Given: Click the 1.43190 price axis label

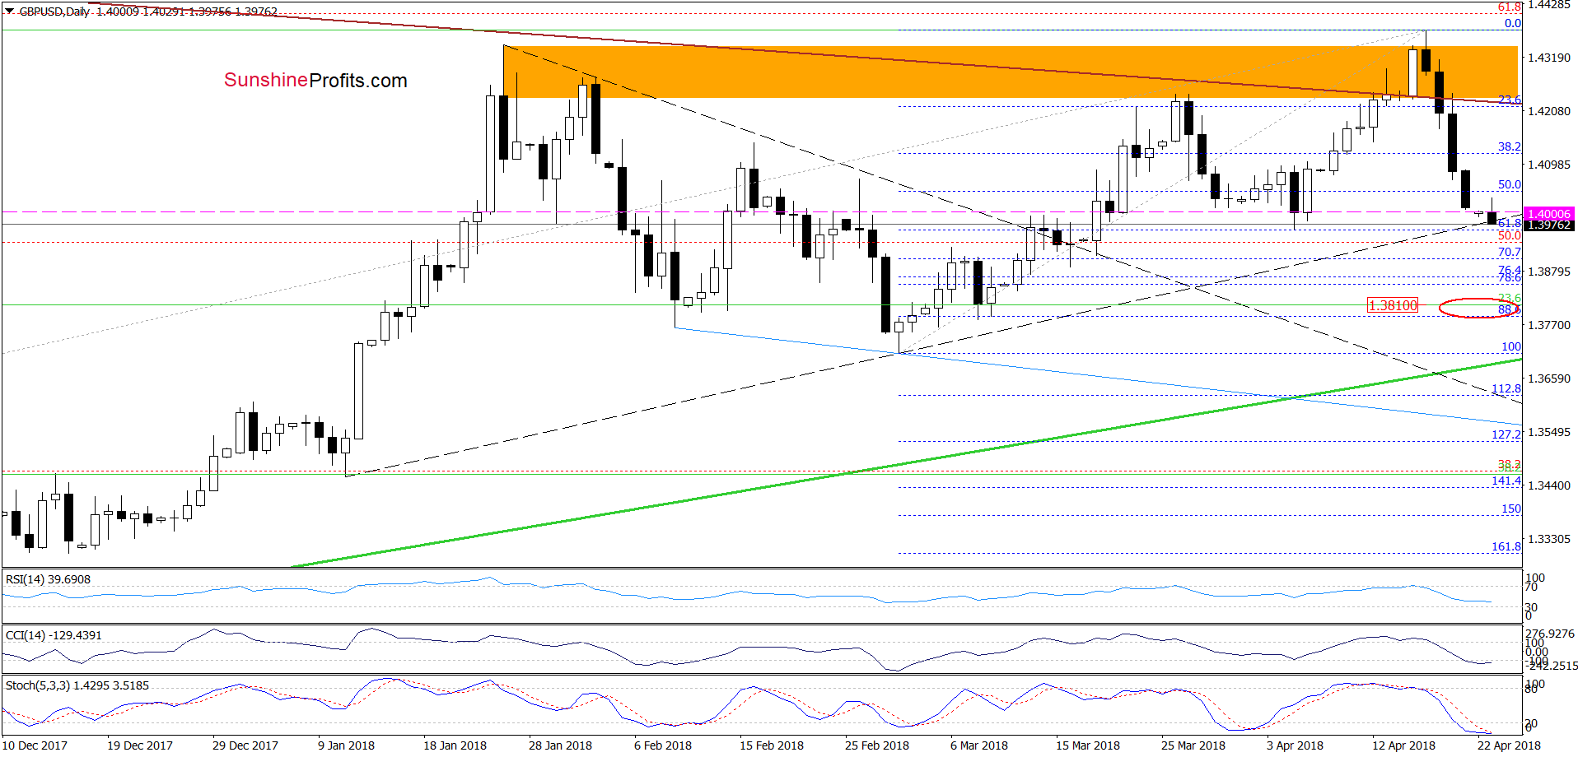Looking at the screenshot, I should pyautogui.click(x=1549, y=58).
